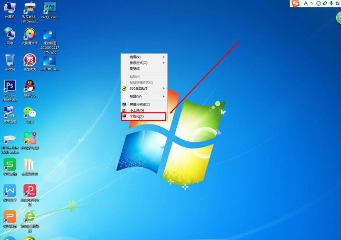
Task: Select the 宽带连接 shortcut icon
Action: (x=9, y=114)
